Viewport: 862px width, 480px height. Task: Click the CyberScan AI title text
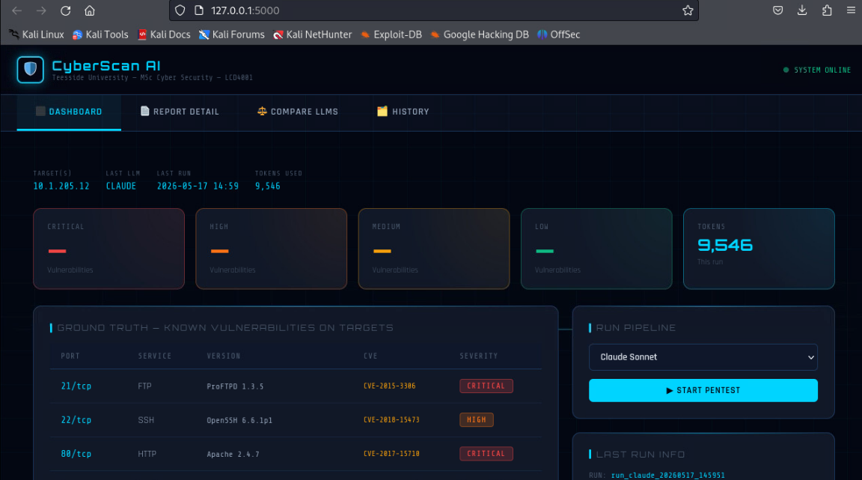coord(106,65)
